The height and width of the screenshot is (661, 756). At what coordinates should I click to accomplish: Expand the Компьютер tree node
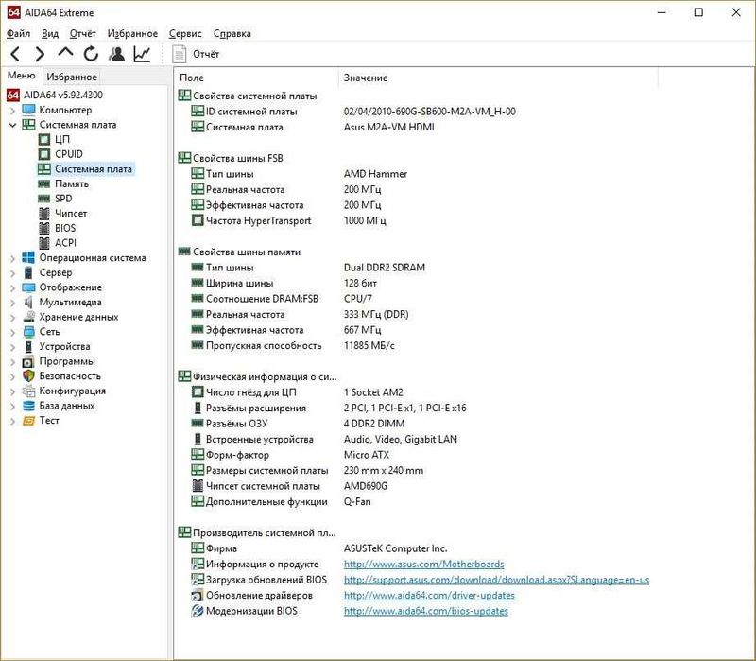tap(12, 111)
